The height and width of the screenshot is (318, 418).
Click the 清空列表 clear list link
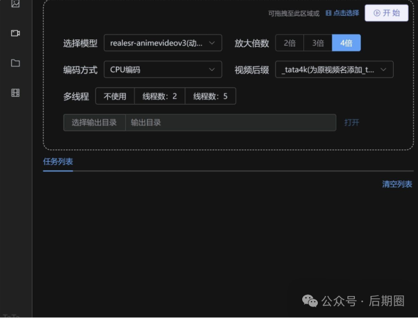tap(397, 184)
